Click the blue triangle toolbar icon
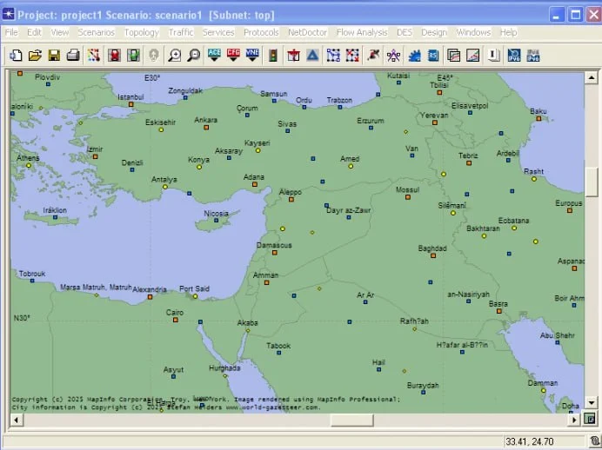602x450 pixels. (x=312, y=56)
